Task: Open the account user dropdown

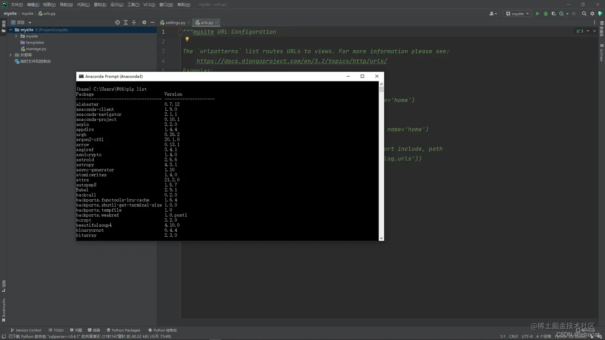Action: 493,14
